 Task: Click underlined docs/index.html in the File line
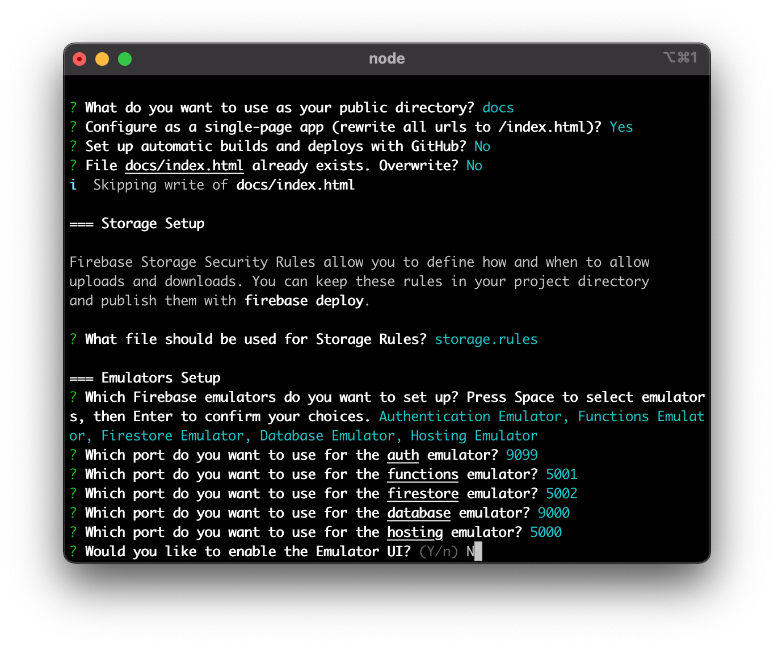pyautogui.click(x=184, y=166)
